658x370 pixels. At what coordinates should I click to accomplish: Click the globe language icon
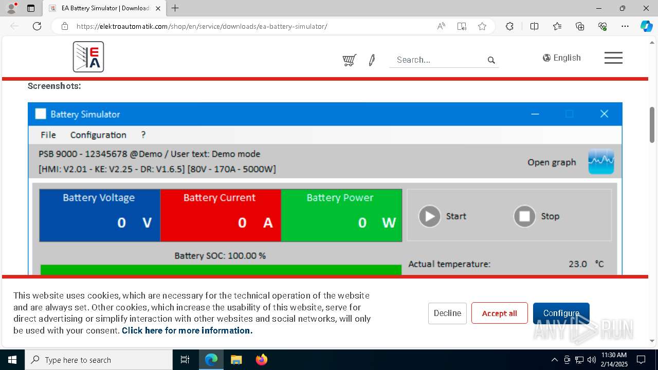point(546,58)
